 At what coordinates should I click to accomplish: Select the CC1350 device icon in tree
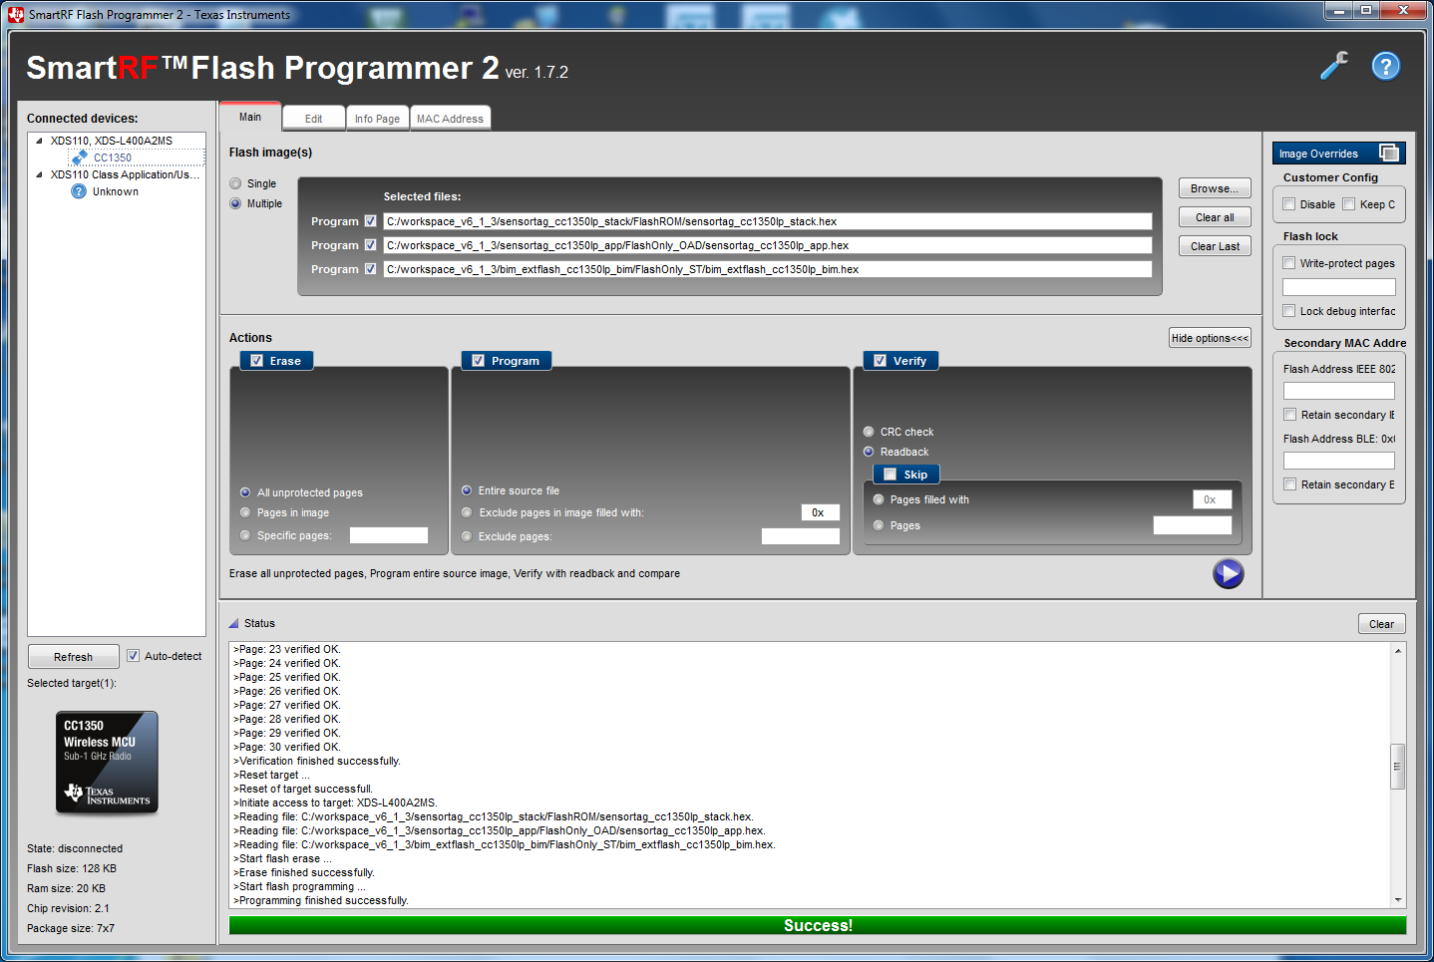[x=80, y=158]
